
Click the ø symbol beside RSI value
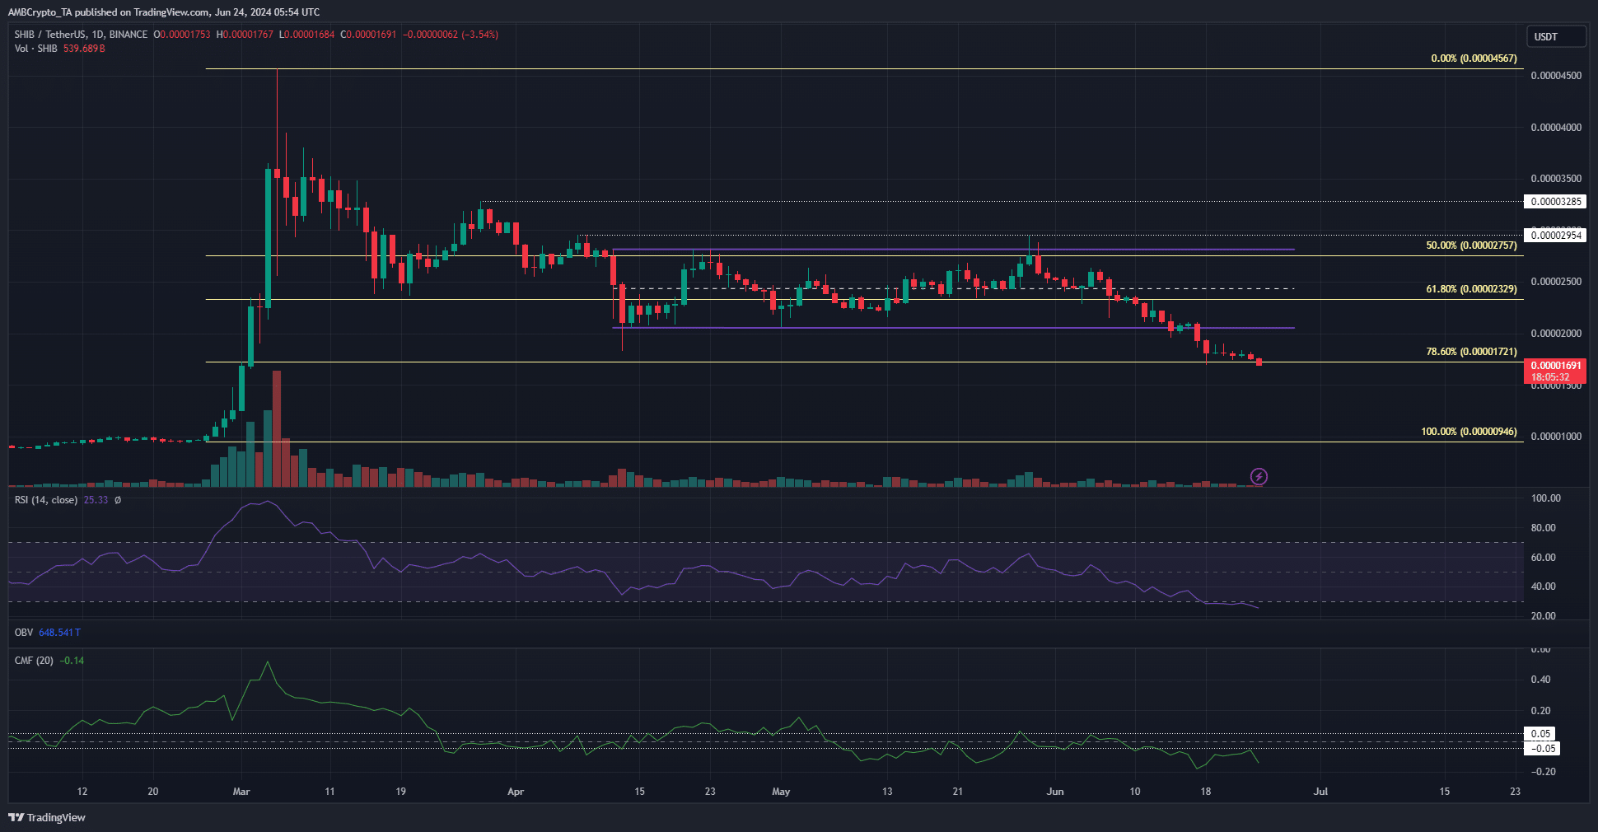[118, 500]
